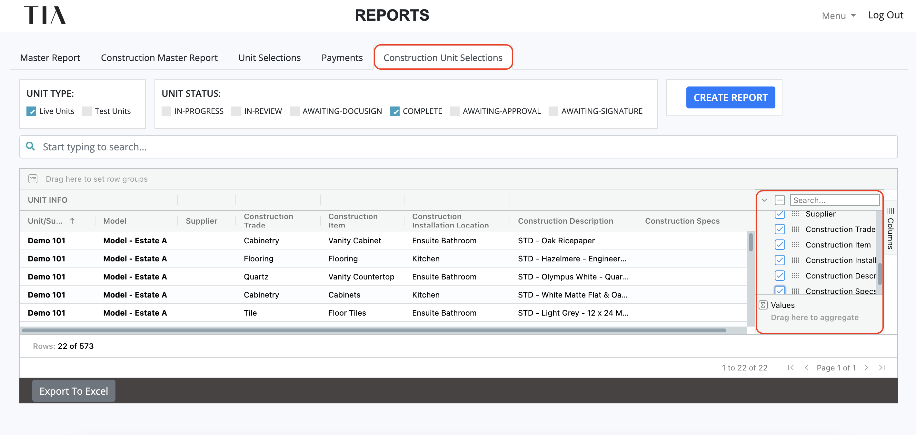Click drag handle icon beside Construction Trade
The height and width of the screenshot is (435, 916).
tap(795, 229)
